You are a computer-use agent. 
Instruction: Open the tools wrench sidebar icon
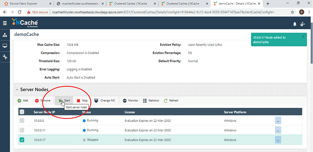click(5, 57)
